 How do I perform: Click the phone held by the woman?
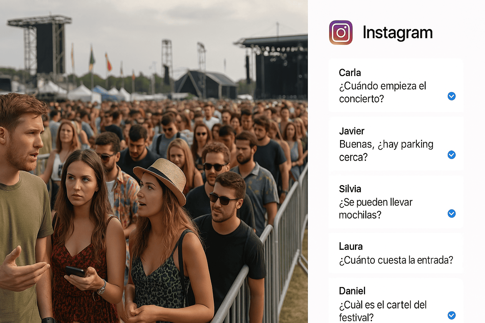pyautogui.click(x=75, y=272)
